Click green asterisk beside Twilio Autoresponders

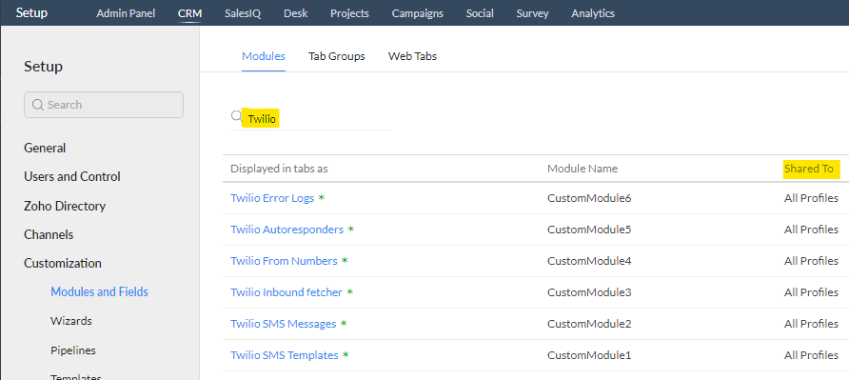click(350, 230)
